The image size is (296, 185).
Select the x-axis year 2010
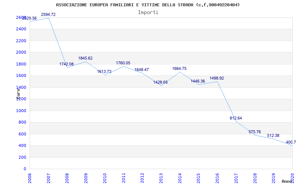tap(105, 178)
